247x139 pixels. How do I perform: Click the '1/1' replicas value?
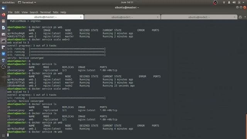[64, 119]
